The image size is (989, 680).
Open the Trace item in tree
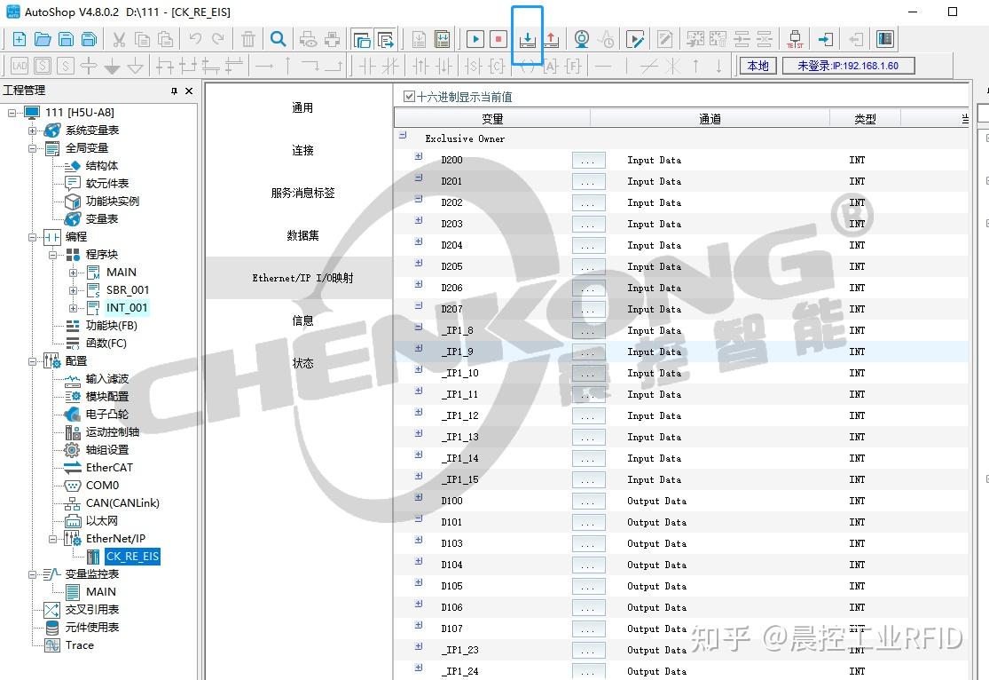80,644
